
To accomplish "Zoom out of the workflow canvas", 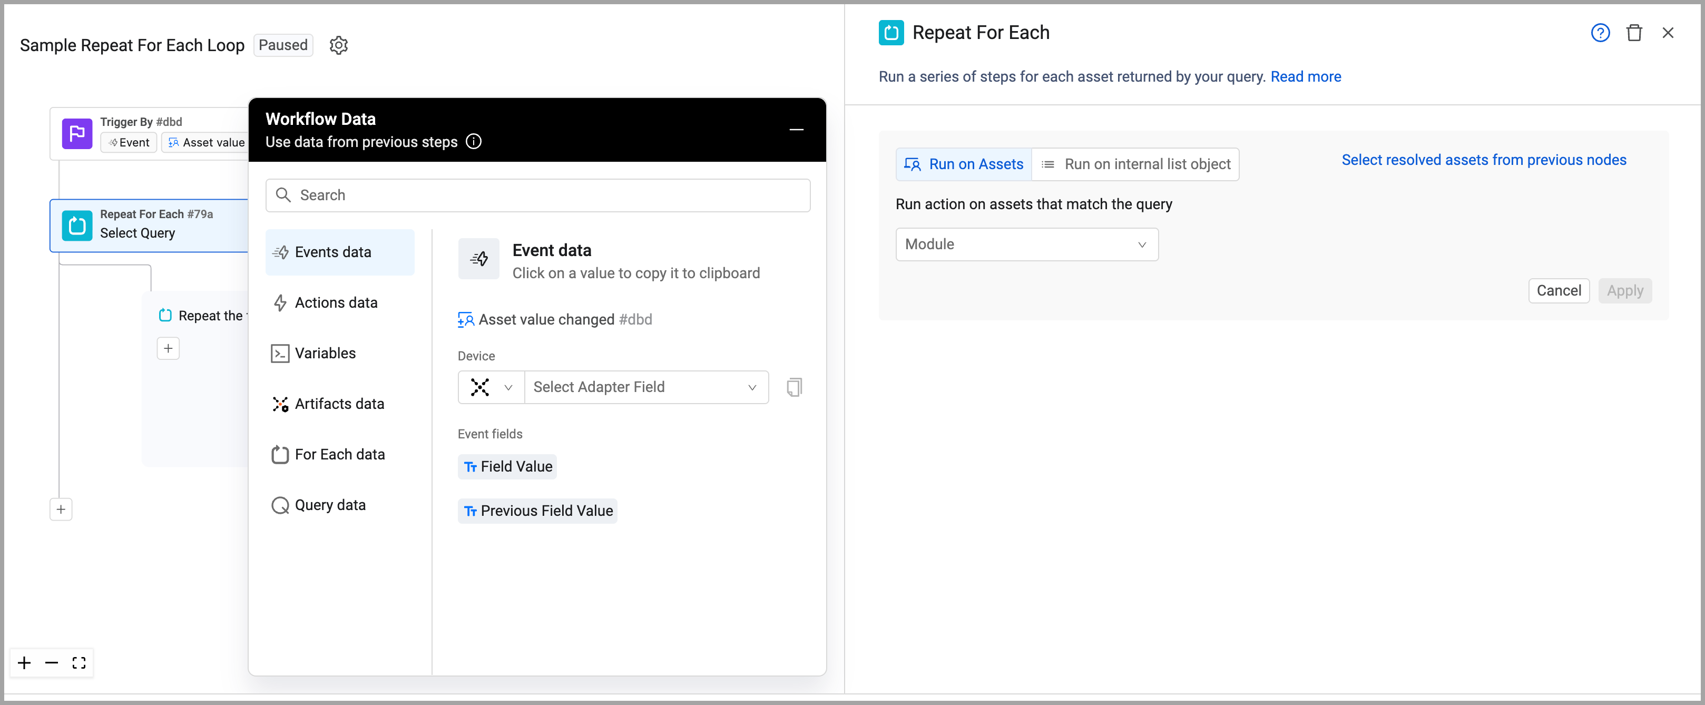I will click(x=52, y=663).
